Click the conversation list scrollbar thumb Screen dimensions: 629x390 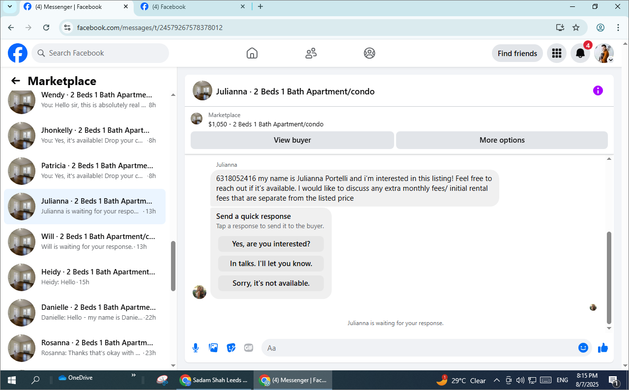[x=173, y=266]
